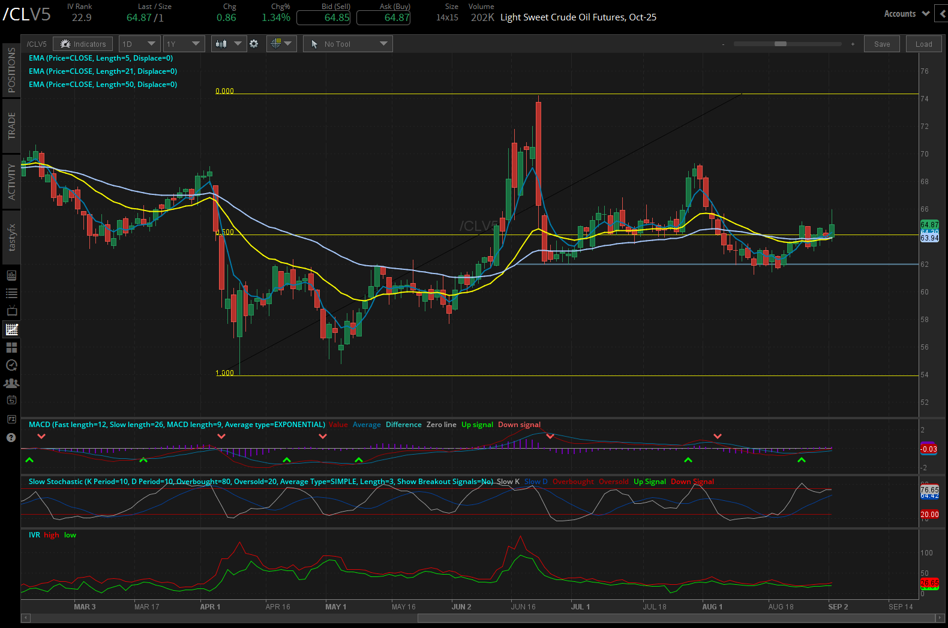Click the 20.00 oversold value tag
Viewport: 948px width, 628px height.
point(929,515)
